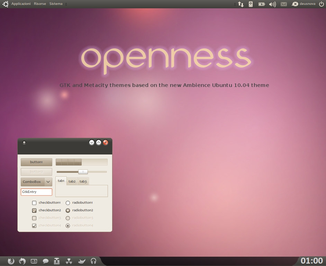Open the Applicazioni menu
This screenshot has height=266, width=326.
21,4
